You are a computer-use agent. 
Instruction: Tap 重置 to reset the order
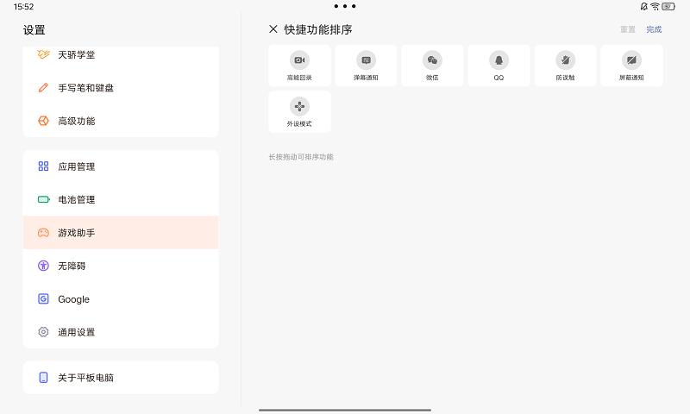coord(628,29)
